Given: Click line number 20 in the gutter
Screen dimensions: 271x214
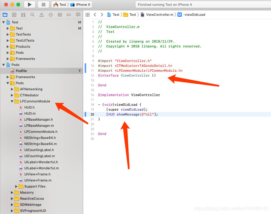Looking at the screenshot, I should 92,114.
